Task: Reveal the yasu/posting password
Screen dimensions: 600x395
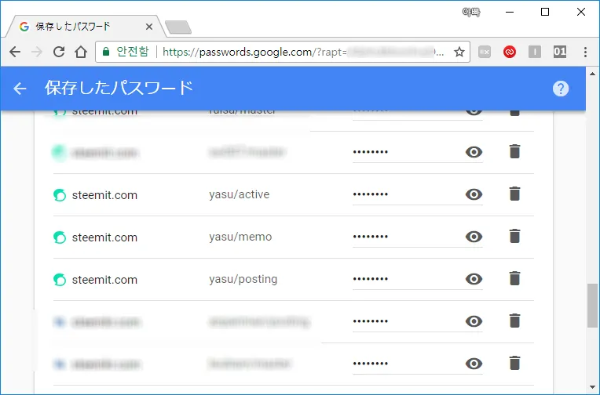Action: pyautogui.click(x=474, y=279)
